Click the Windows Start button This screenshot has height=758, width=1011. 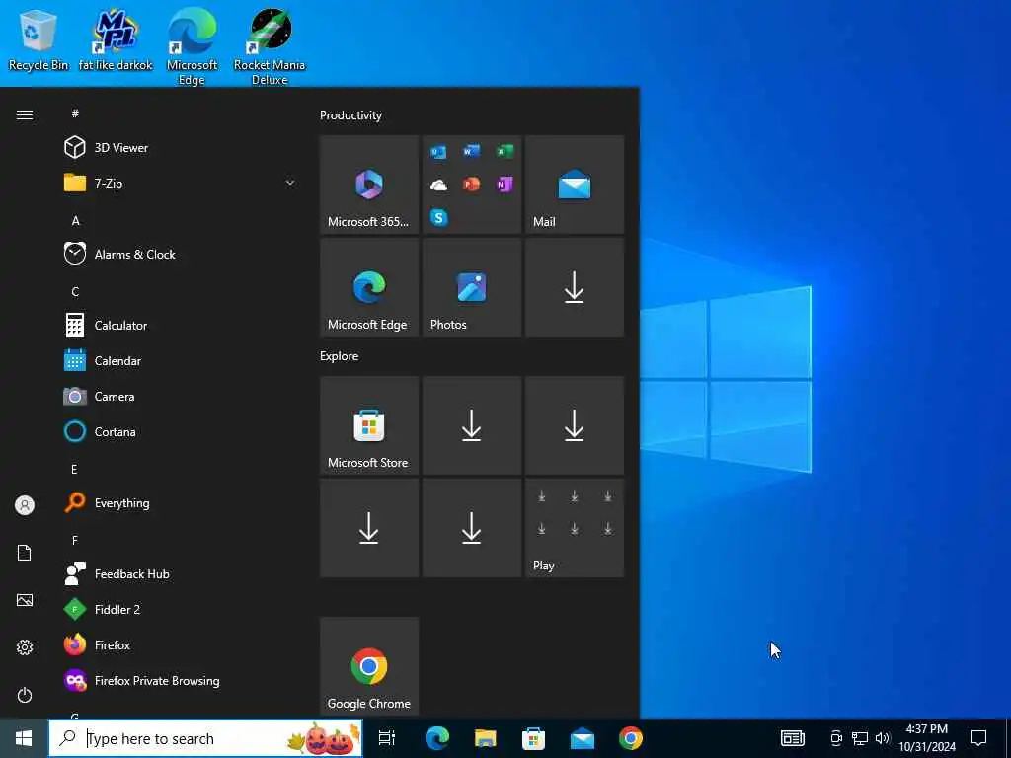(24, 738)
